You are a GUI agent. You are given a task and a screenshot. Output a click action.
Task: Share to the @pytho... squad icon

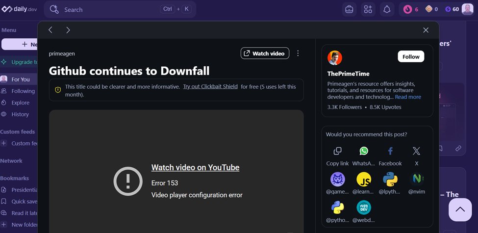point(337,207)
